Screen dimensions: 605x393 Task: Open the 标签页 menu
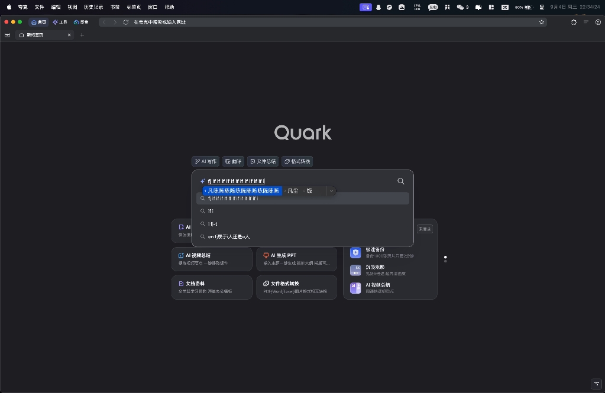134,7
